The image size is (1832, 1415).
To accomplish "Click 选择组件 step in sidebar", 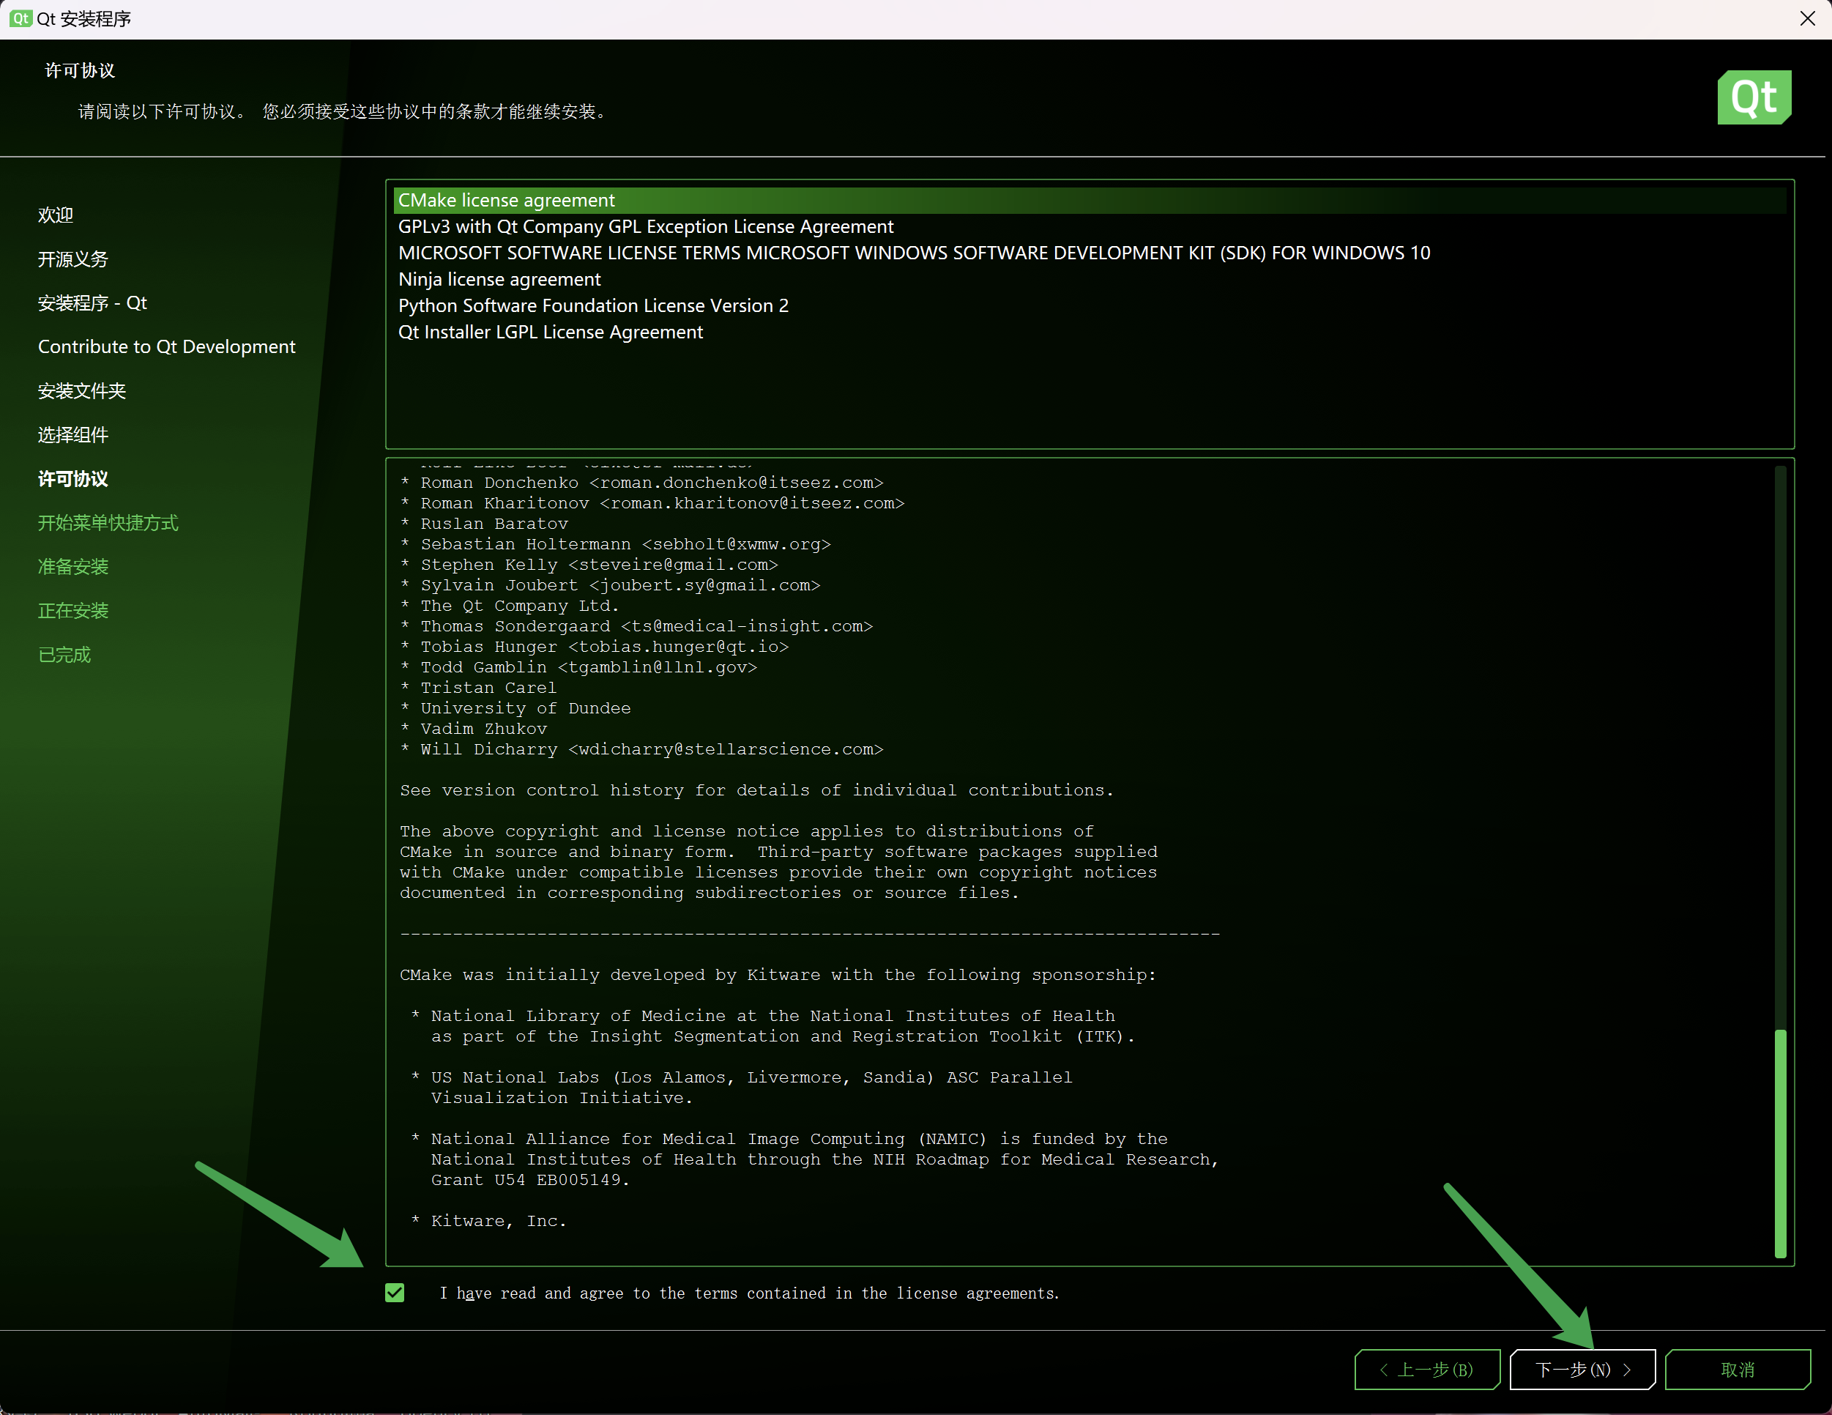I will (x=73, y=435).
